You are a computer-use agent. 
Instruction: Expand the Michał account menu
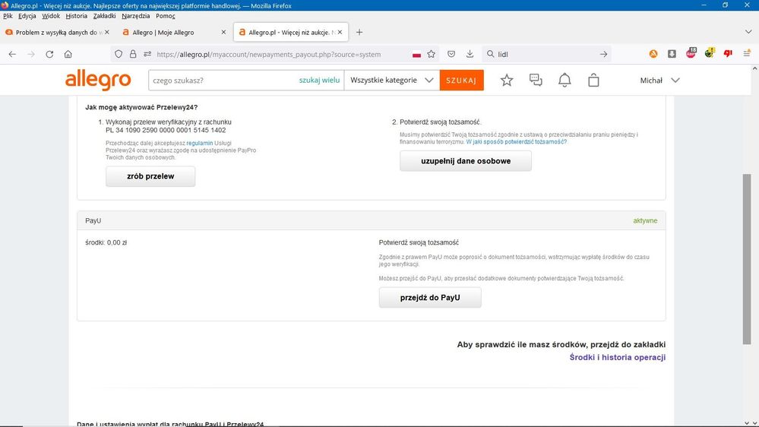point(659,80)
